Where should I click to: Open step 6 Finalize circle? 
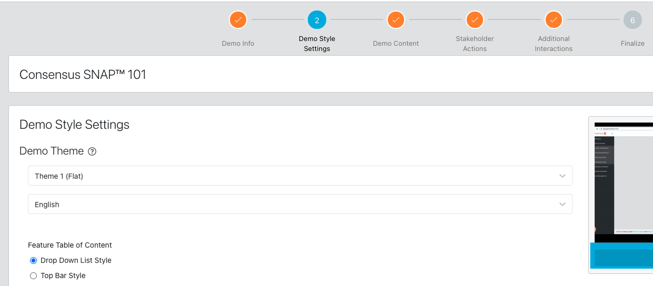tap(632, 20)
